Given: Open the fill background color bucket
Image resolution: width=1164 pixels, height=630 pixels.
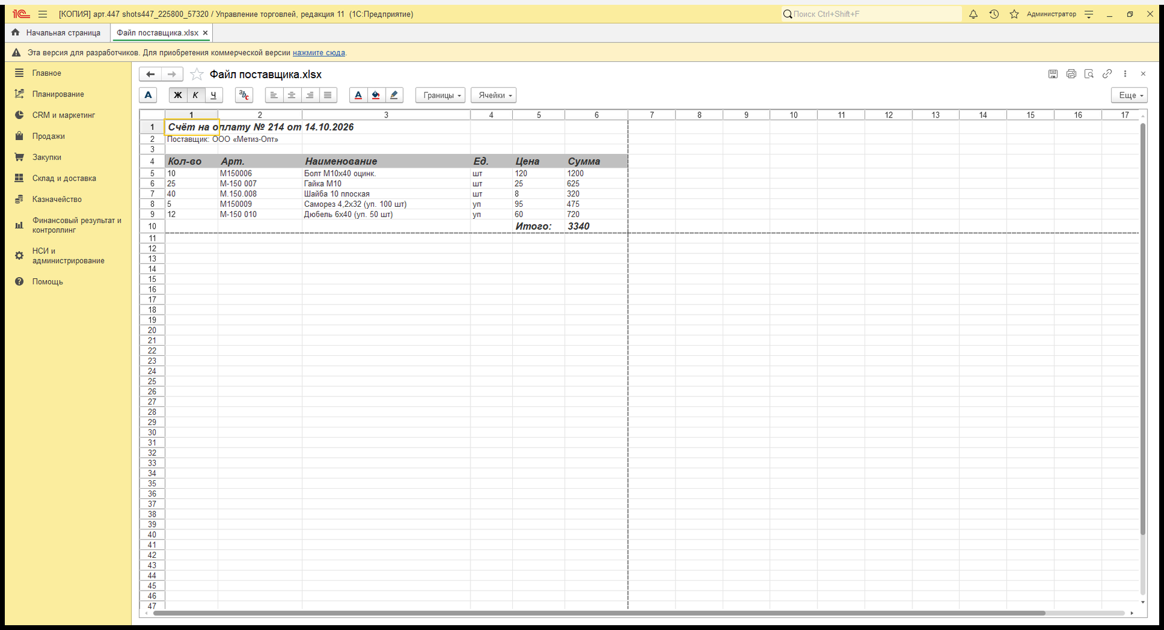Looking at the screenshot, I should [x=376, y=95].
